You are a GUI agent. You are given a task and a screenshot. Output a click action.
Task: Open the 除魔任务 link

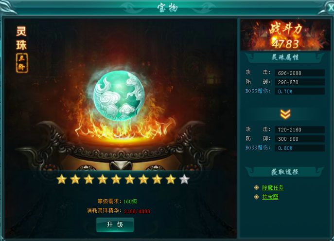[273, 187]
